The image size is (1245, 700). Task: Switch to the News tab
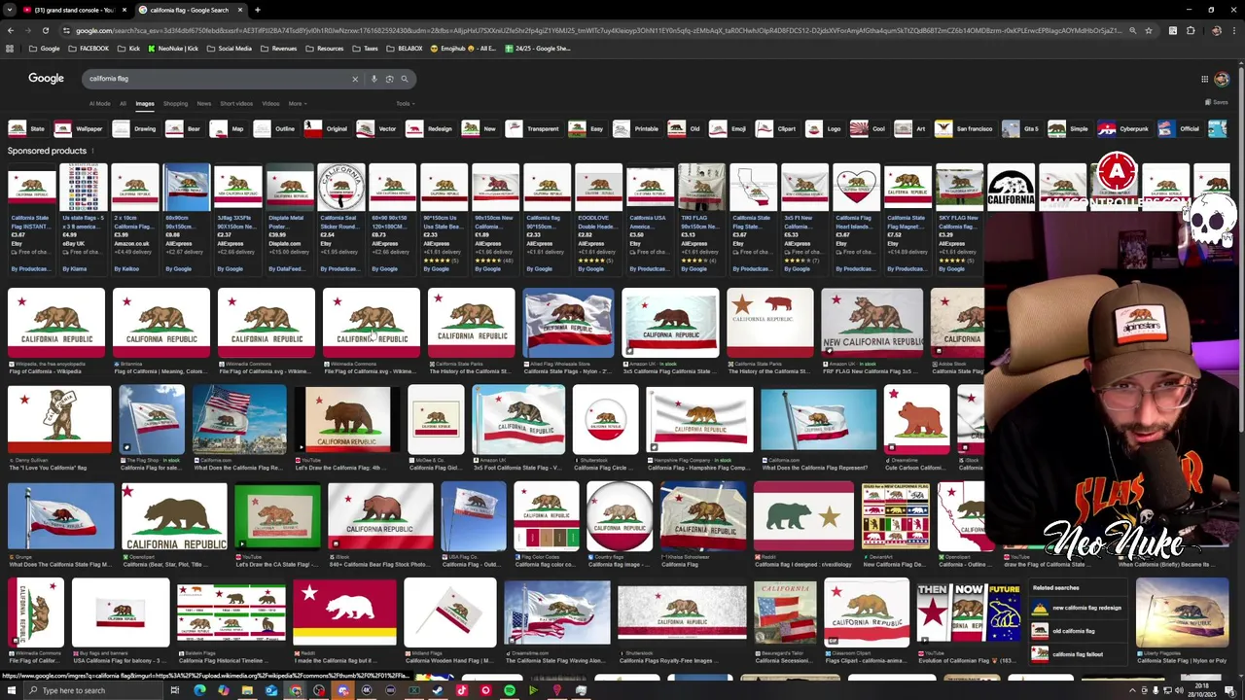(x=203, y=103)
